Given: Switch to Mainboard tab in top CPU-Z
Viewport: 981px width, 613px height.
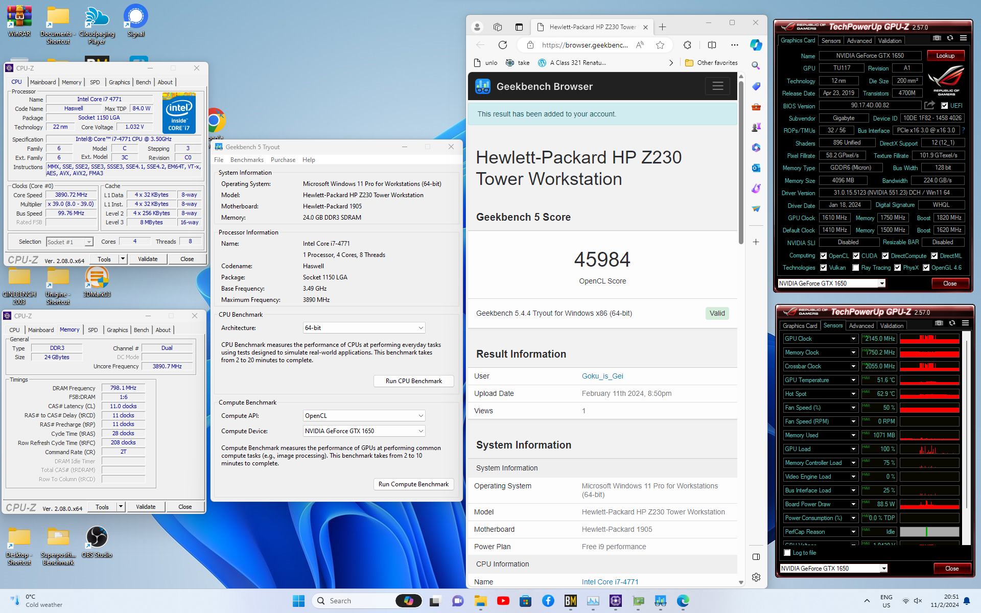Looking at the screenshot, I should coord(43,82).
